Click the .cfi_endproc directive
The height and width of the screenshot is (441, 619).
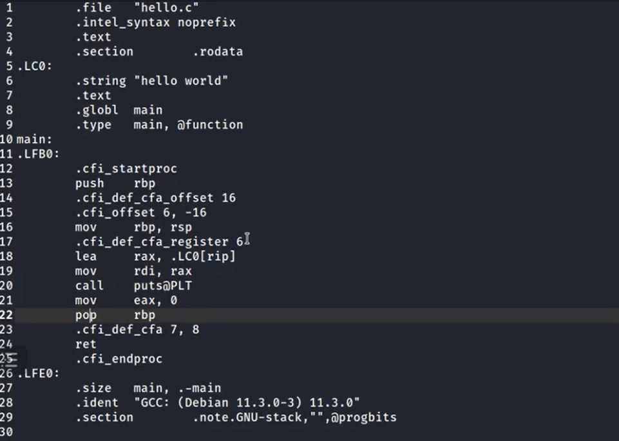[x=119, y=359]
